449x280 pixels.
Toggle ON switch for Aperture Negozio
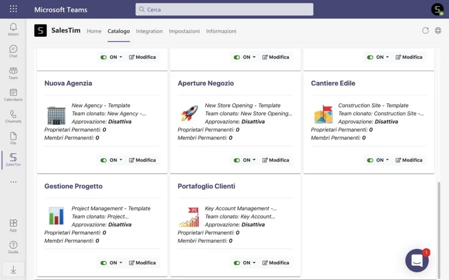click(x=237, y=160)
